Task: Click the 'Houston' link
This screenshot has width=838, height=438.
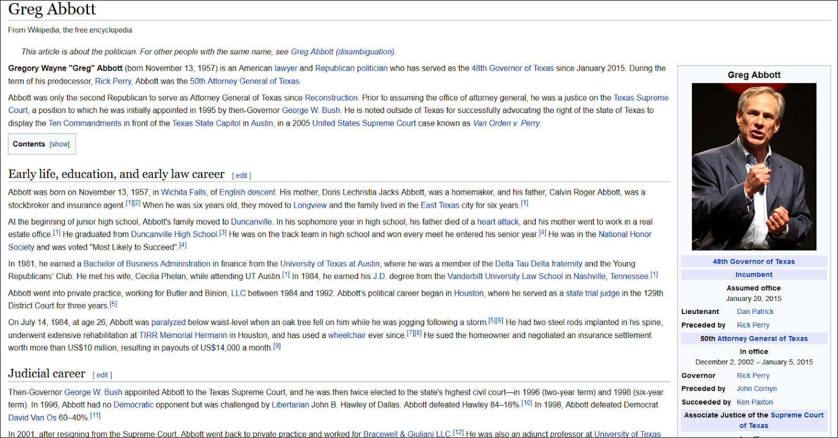Action: coord(469,294)
